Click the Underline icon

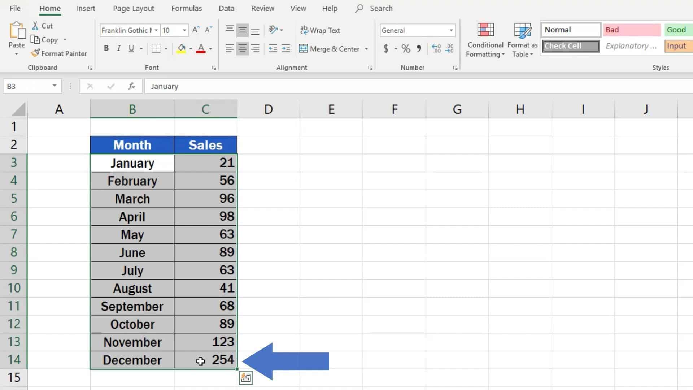131,48
